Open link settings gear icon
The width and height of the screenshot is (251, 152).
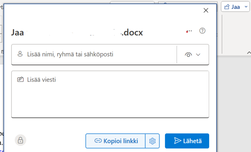(x=152, y=141)
